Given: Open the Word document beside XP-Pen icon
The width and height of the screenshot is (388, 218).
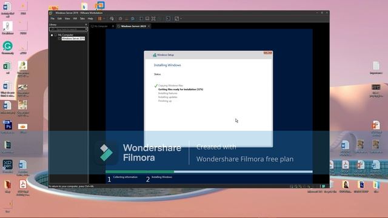Looking at the screenshot, I should point(23,168).
